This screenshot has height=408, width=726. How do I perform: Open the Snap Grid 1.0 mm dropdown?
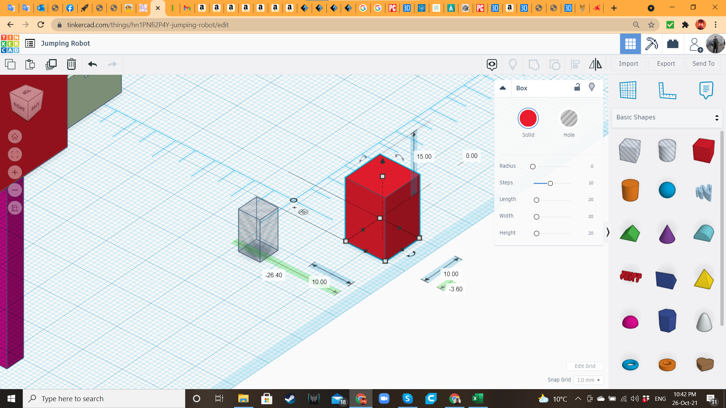[x=588, y=380]
